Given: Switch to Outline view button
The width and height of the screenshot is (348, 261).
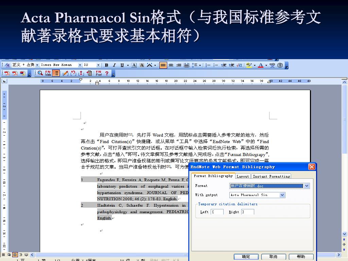Looking at the screenshot, I should click(x=21, y=255).
